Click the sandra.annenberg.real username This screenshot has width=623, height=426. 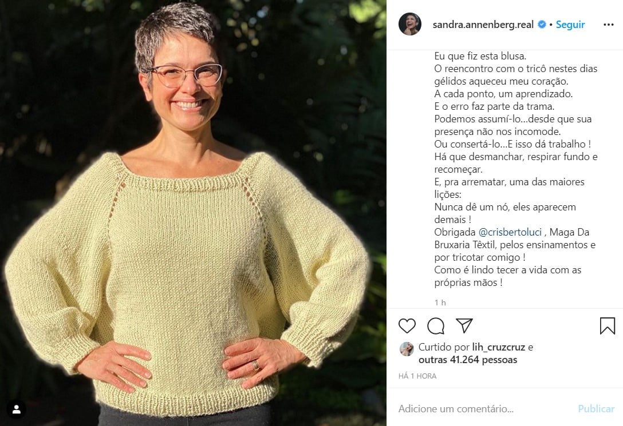483,25
